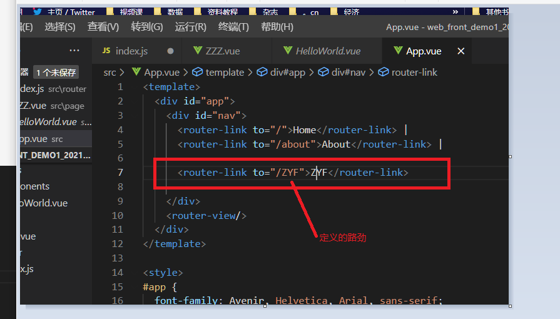Expand the bookmarks overflow chevron
Screen dimensions: 560x319
[x=455, y=12]
